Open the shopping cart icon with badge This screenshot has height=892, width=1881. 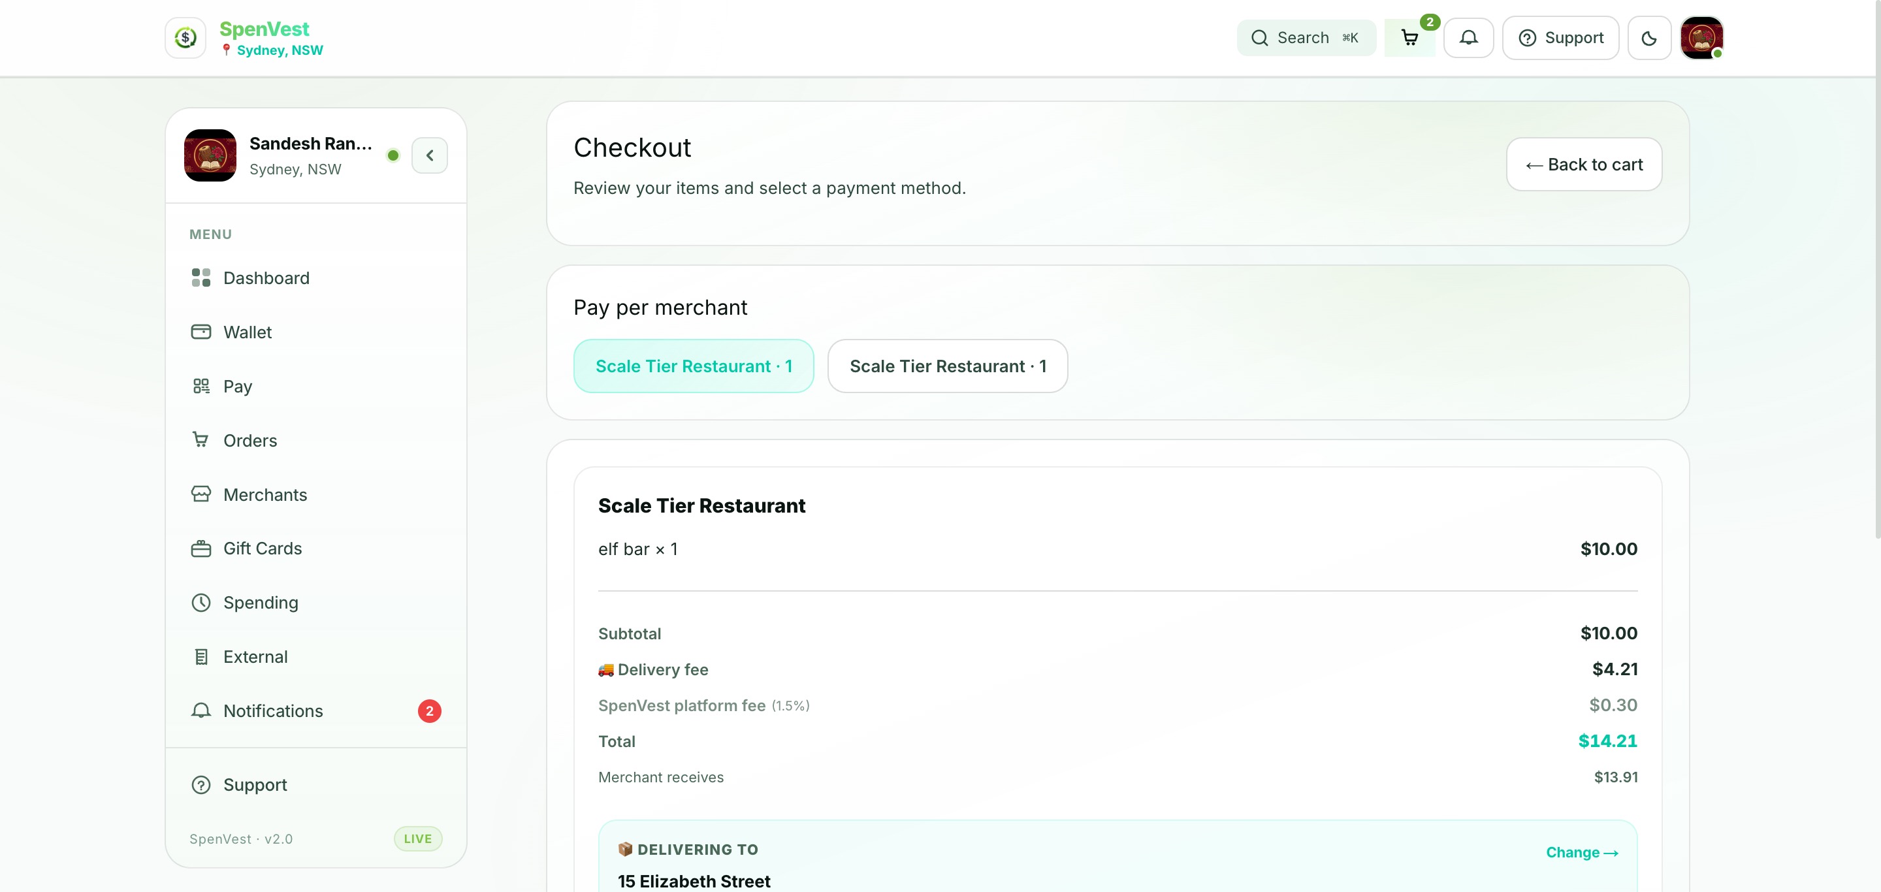point(1409,38)
